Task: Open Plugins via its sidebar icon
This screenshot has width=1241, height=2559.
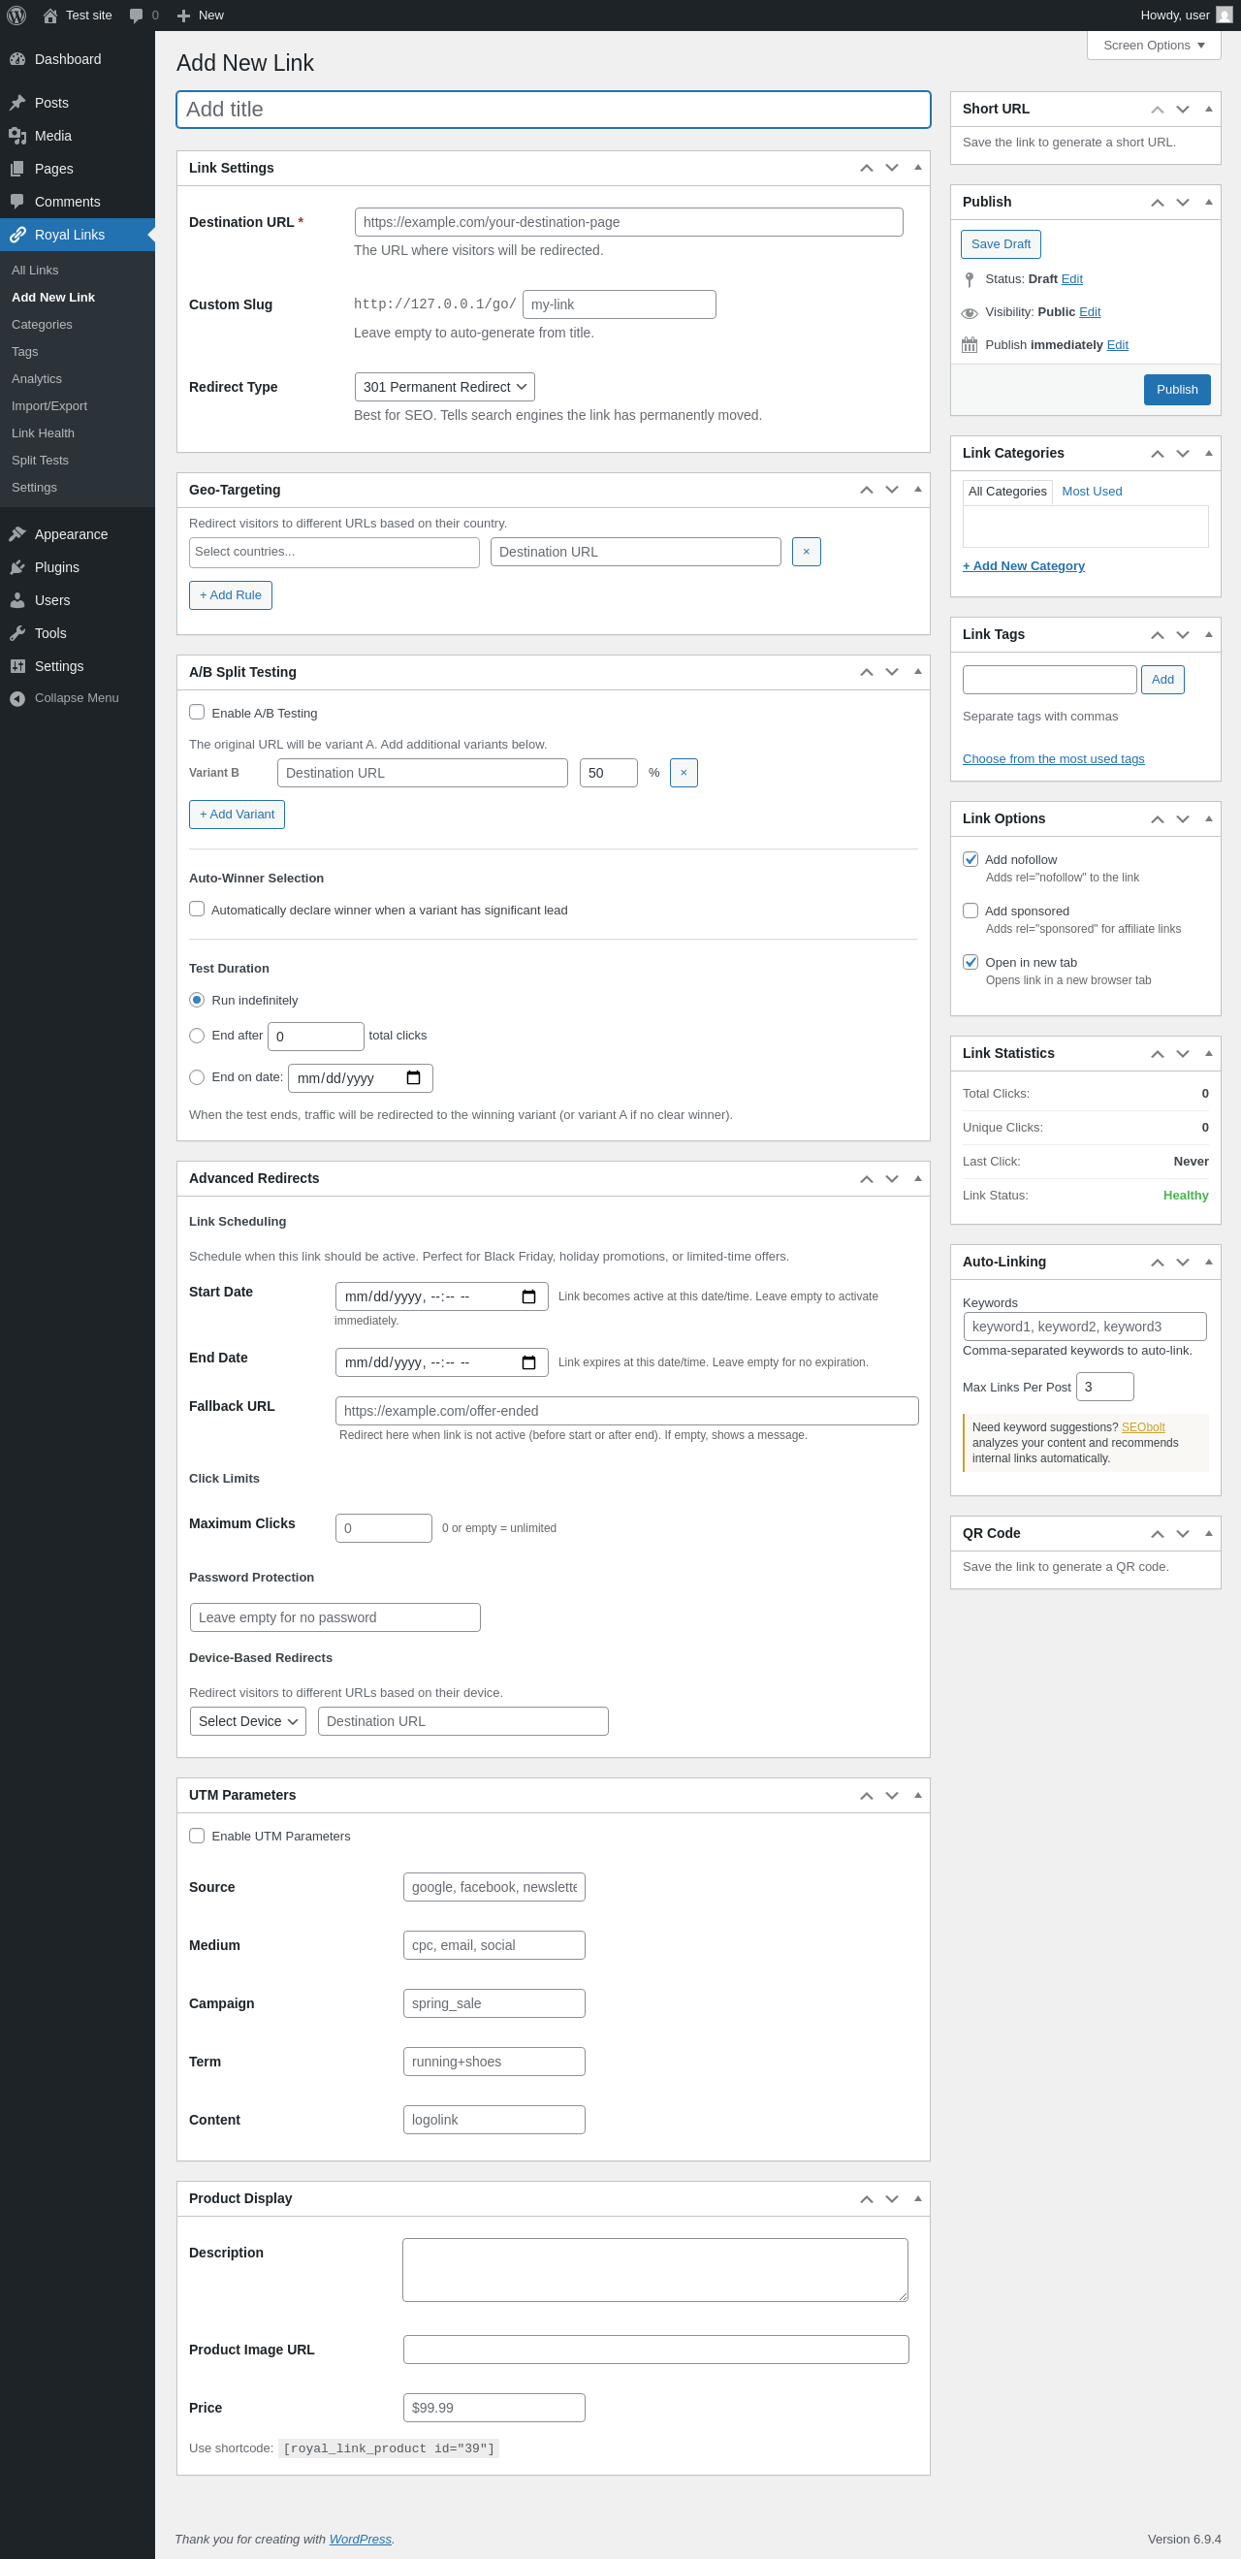Action: pos(16,567)
